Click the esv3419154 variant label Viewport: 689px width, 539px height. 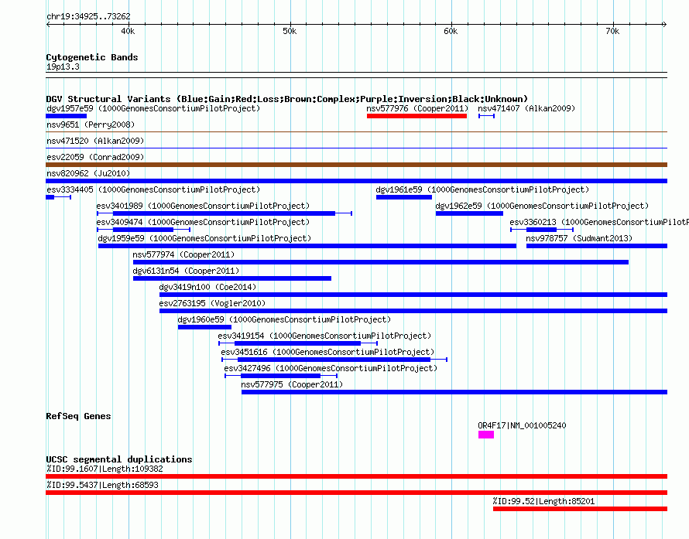(x=324, y=336)
